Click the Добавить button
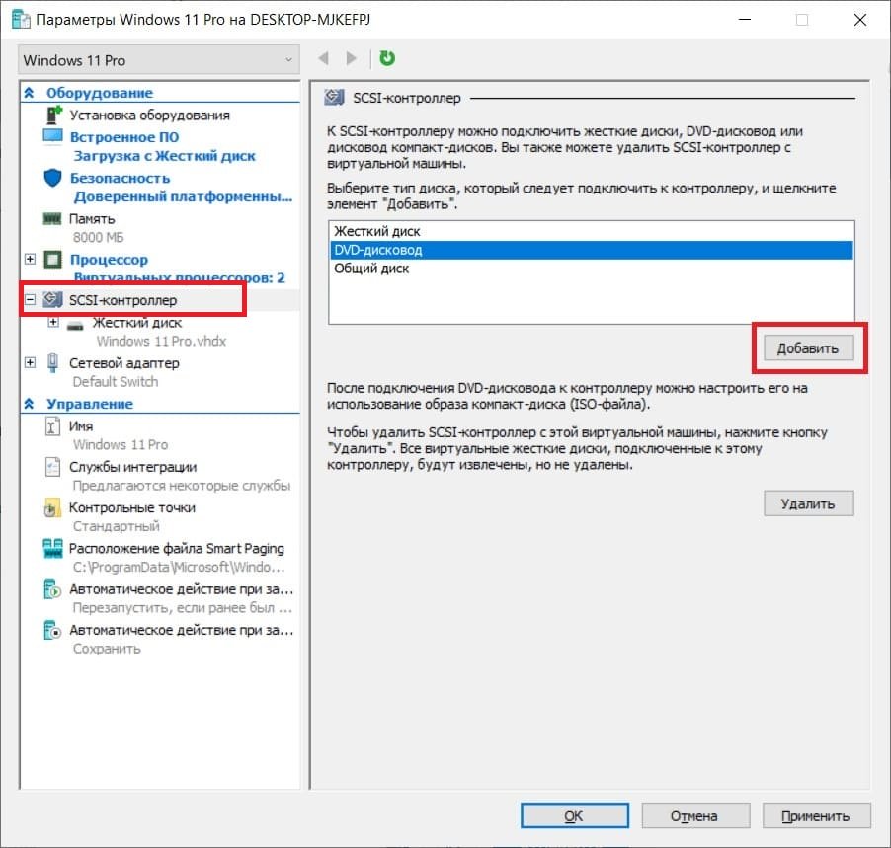Screen dimensions: 891x848 tap(810, 347)
